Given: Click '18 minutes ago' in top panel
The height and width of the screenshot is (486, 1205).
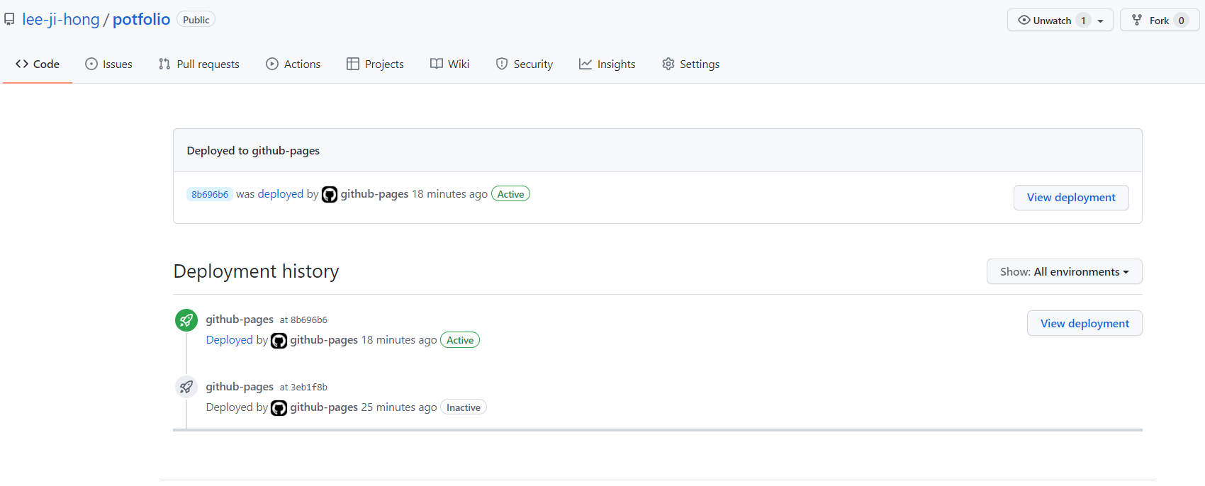Looking at the screenshot, I should [x=449, y=194].
